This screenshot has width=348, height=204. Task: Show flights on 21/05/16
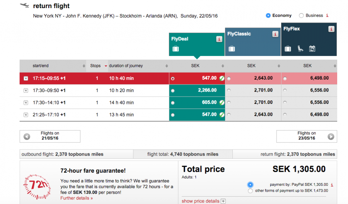pyautogui.click(x=50, y=136)
